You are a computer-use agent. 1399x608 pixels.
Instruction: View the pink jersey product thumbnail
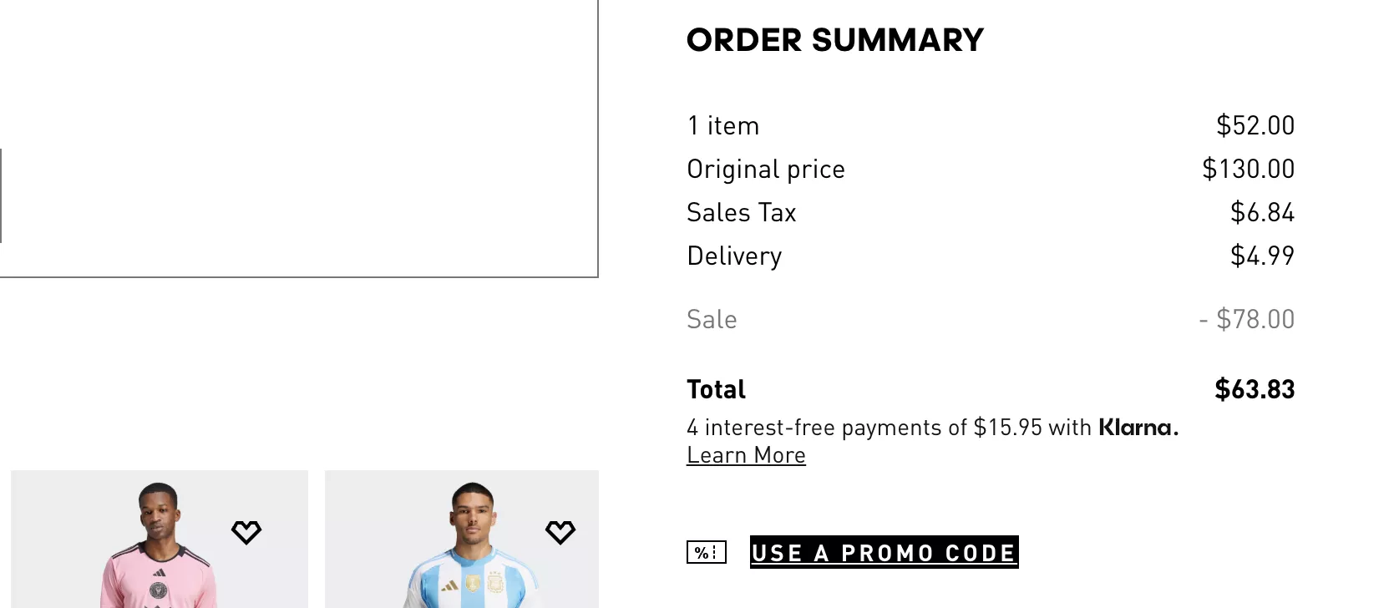tap(160, 539)
